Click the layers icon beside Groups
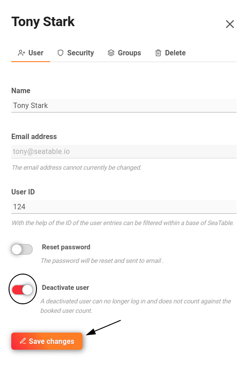Image resolution: width=251 pixels, height=365 pixels. [x=111, y=53]
